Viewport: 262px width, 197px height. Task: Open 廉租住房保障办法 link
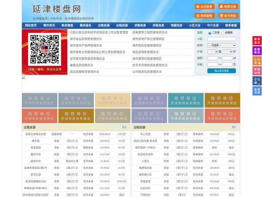coord(82,65)
